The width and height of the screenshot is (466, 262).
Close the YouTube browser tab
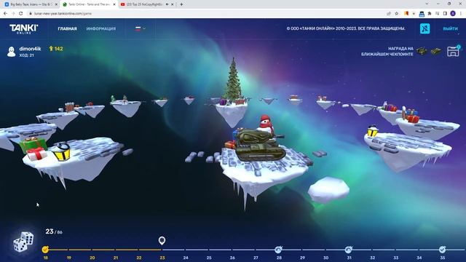click(172, 4)
